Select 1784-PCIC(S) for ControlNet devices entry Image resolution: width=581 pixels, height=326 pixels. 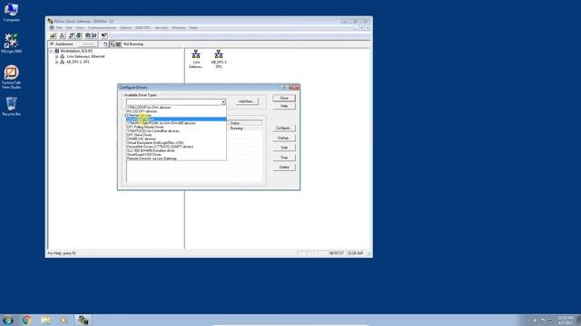tap(176, 130)
